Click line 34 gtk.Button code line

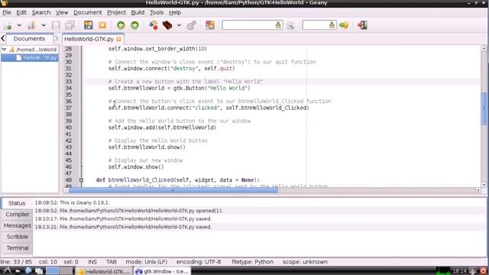click(180, 89)
